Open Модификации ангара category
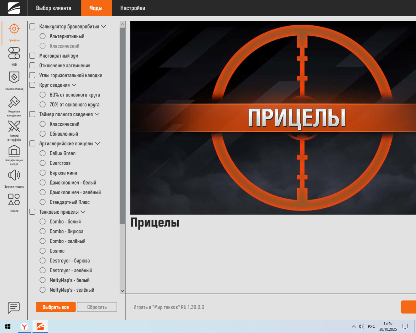The width and height of the screenshot is (416, 333). [14, 155]
